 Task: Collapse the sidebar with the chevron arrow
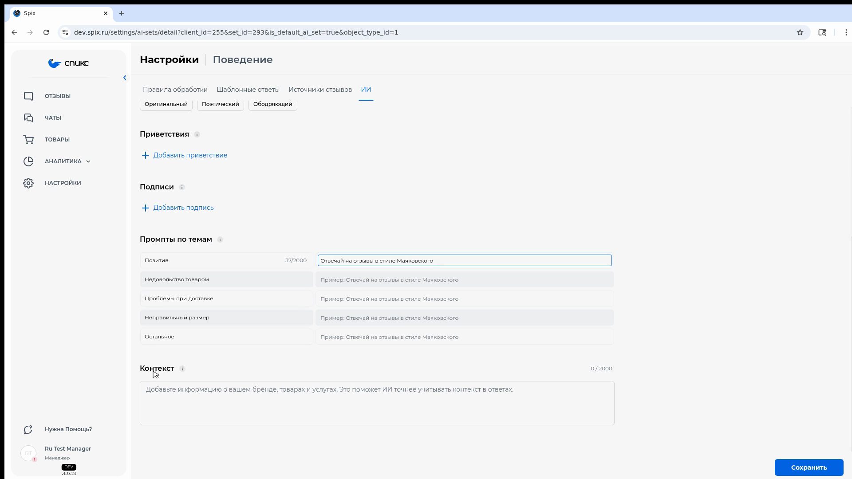pos(125,78)
